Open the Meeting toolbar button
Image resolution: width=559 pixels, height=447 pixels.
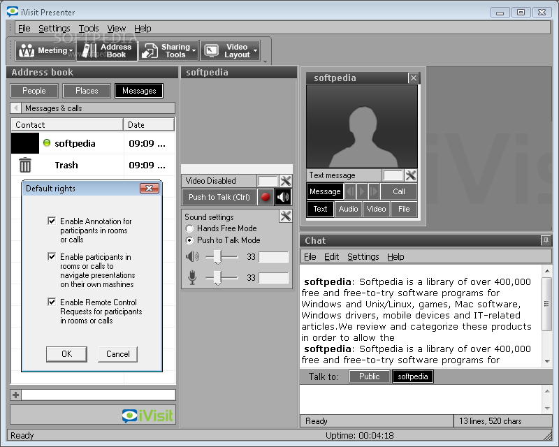point(44,50)
